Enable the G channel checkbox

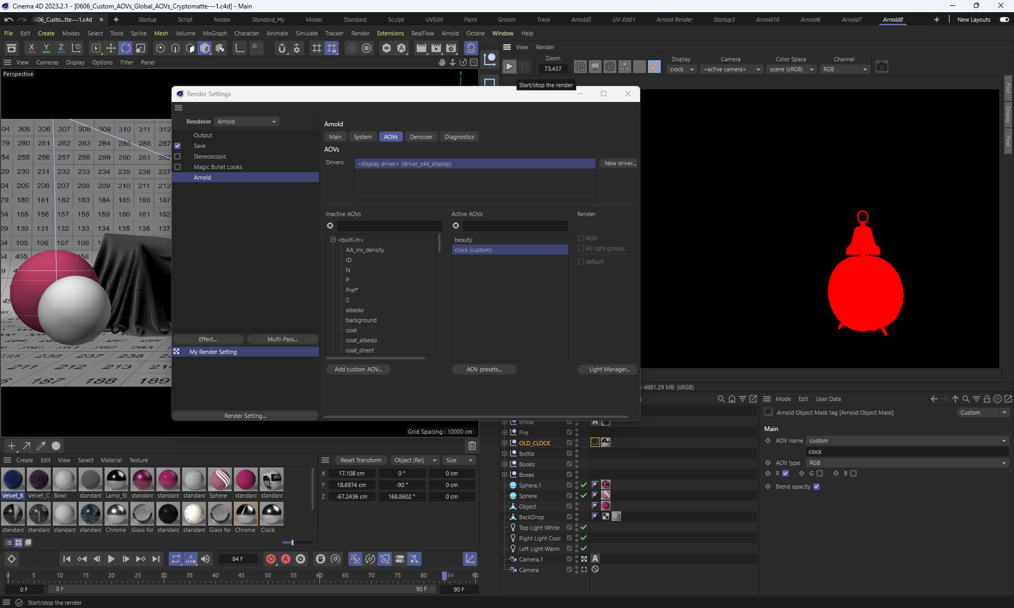[820, 473]
